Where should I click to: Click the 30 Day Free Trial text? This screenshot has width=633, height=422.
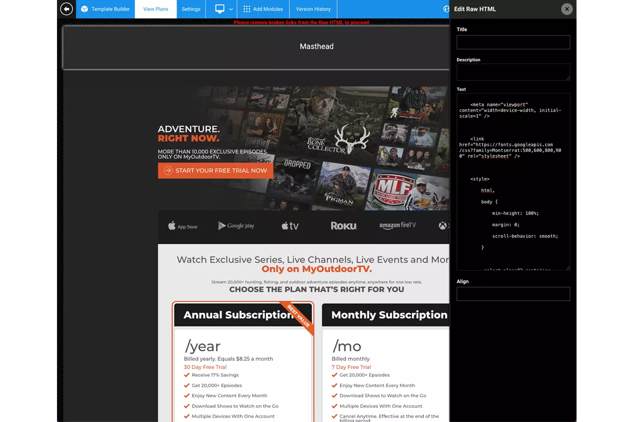(205, 367)
